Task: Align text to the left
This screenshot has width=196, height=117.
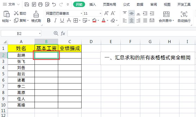Action: (x=125, y=20)
